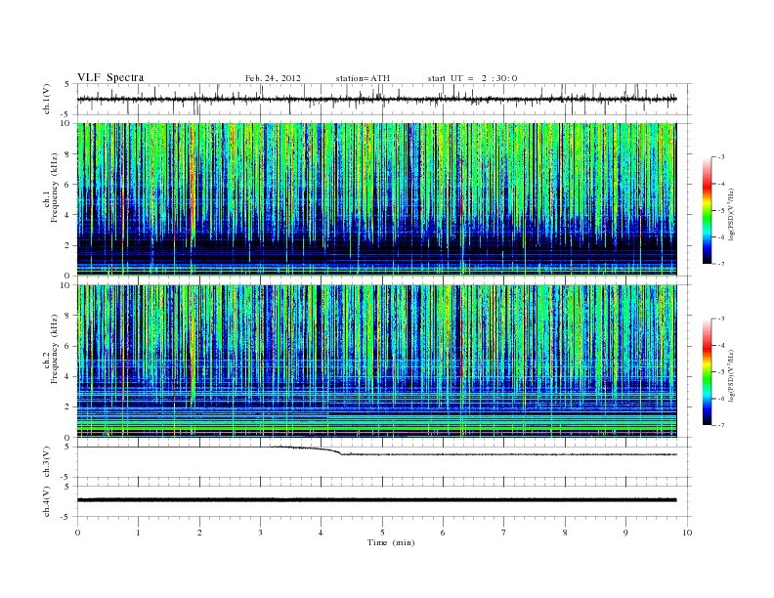This screenshot has width=774, height=598.
Task: Click the ch.1 spectrogram color scale bar
Action: pos(707,210)
